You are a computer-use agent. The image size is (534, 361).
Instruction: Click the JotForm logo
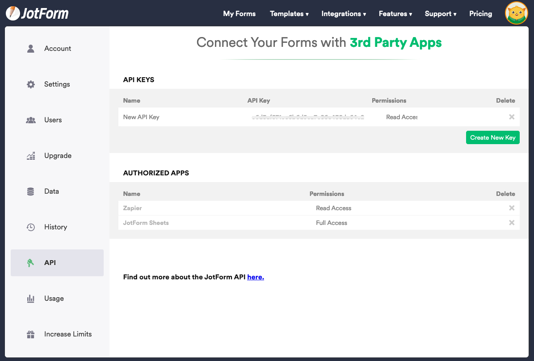(x=37, y=13)
